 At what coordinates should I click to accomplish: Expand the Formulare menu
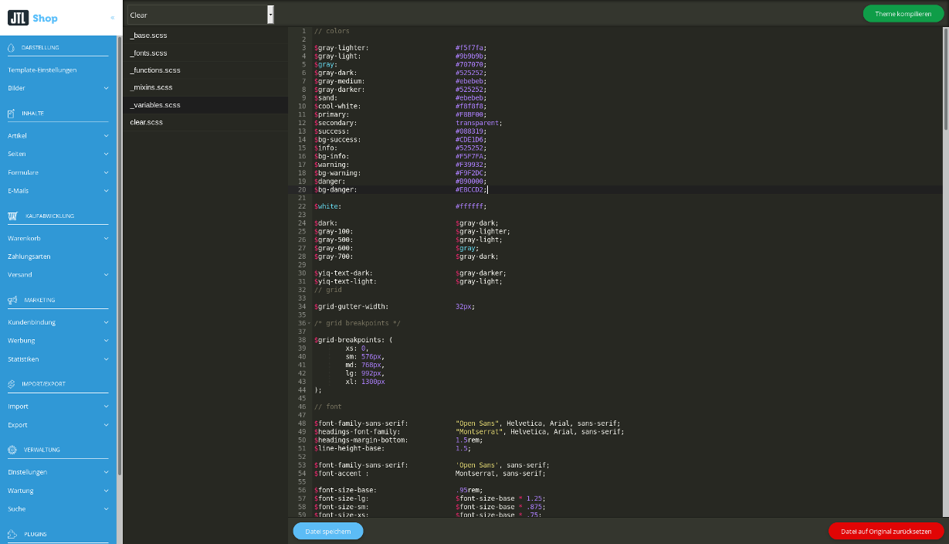107,173
